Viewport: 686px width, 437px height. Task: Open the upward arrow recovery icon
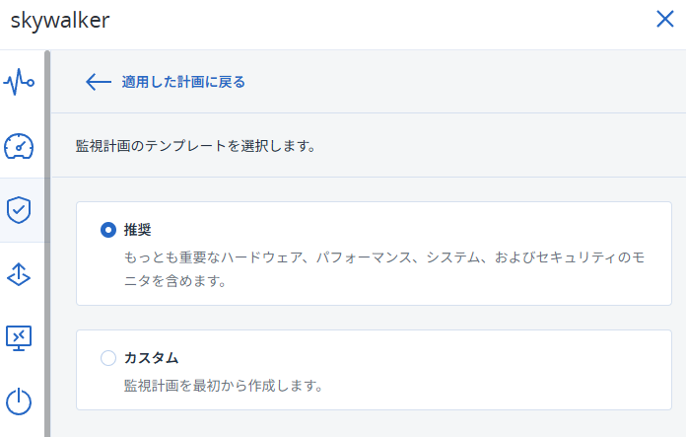(19, 274)
